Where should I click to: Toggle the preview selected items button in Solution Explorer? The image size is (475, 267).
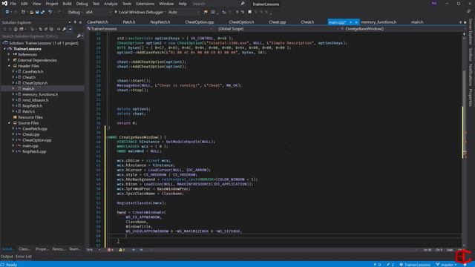click(70, 29)
